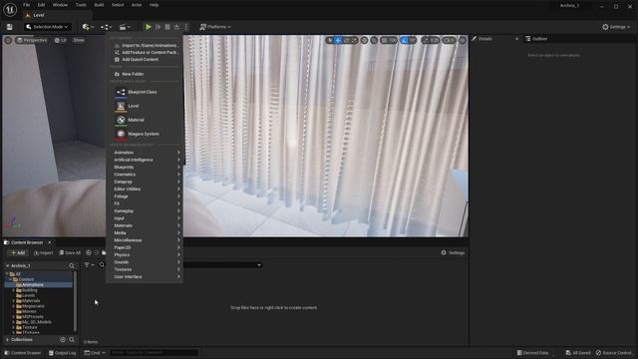Choose Niagara System in the add menu
This screenshot has width=638, height=359.
coord(144,134)
